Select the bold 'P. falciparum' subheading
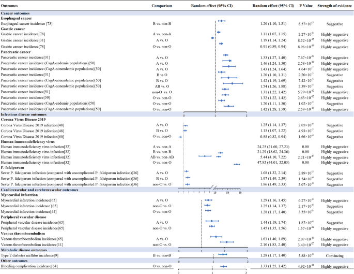This screenshot has width=354, height=274. point(12,167)
